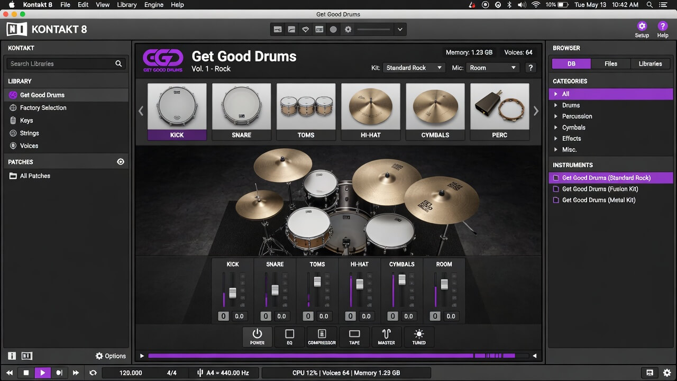Toggle the transport Loop icon

(93, 373)
